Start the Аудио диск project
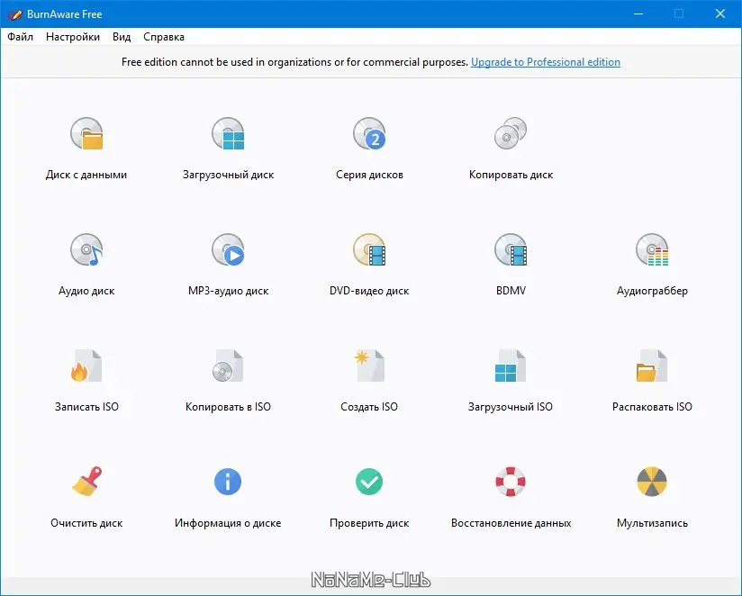Image resolution: width=742 pixels, height=596 pixels. (x=86, y=249)
